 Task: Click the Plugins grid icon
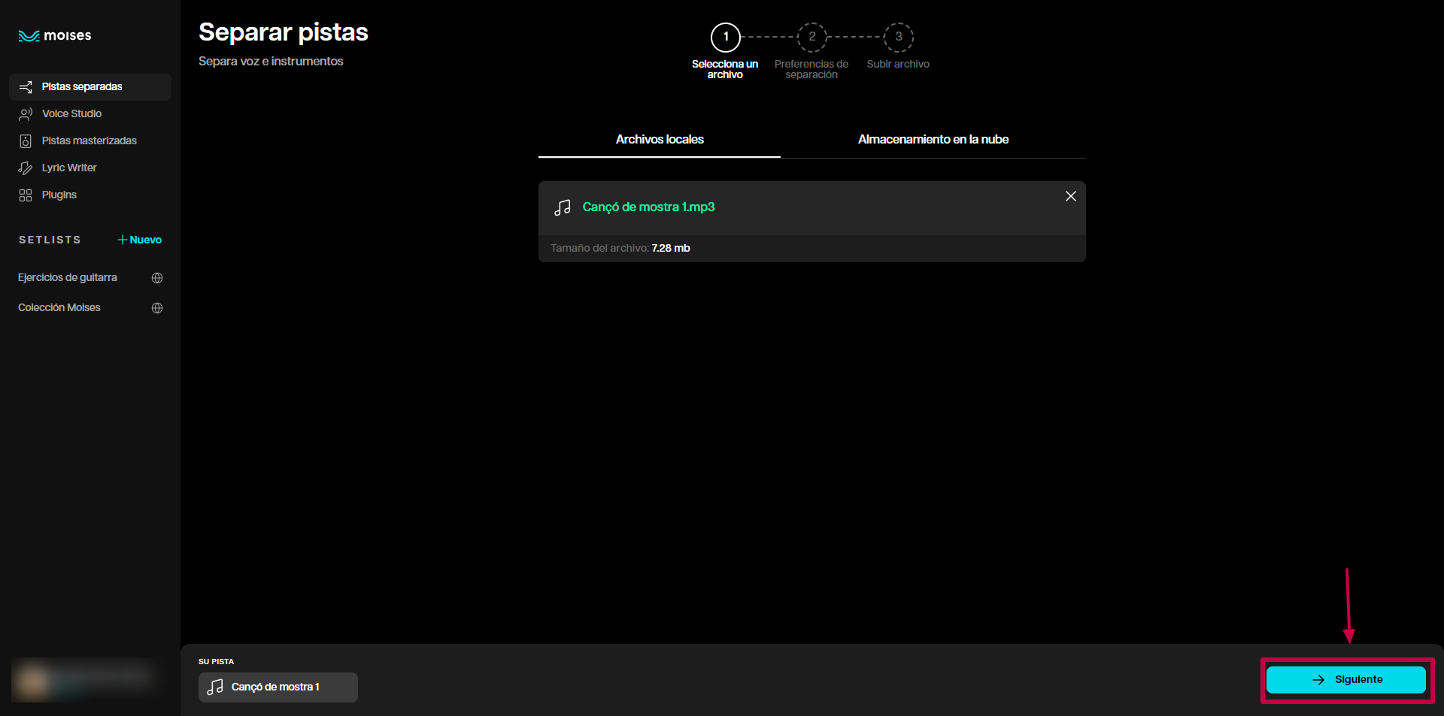tap(26, 195)
